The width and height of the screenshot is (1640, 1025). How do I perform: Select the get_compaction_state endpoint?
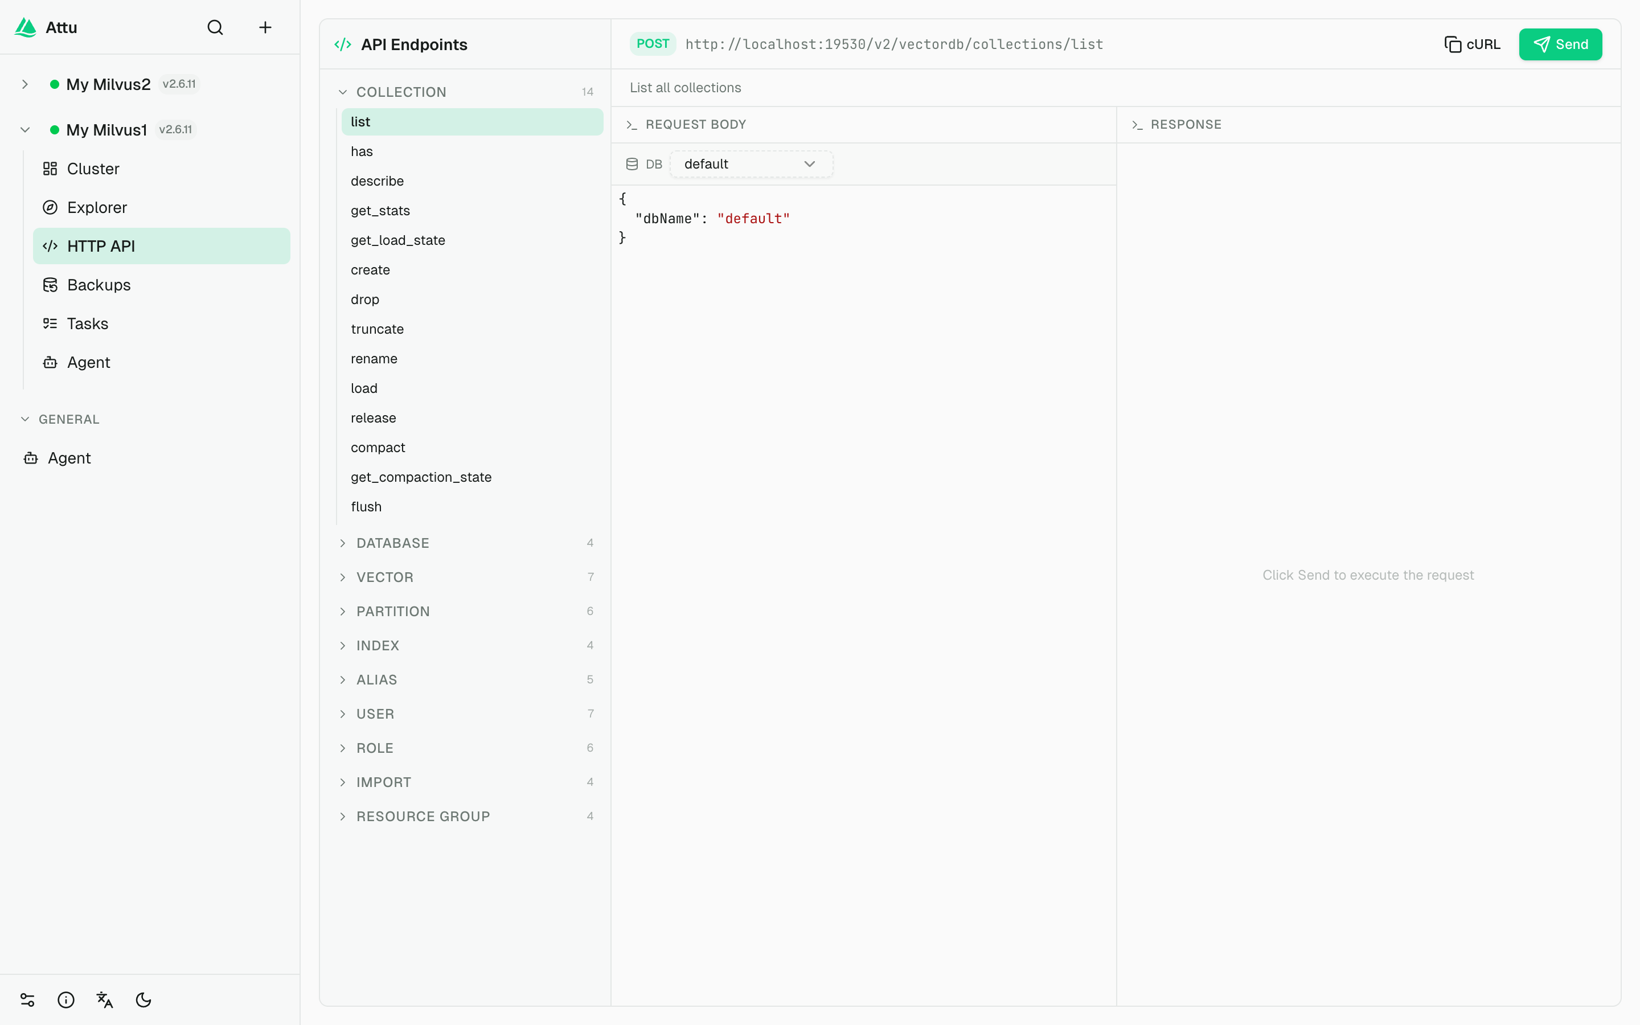[x=471, y=477]
